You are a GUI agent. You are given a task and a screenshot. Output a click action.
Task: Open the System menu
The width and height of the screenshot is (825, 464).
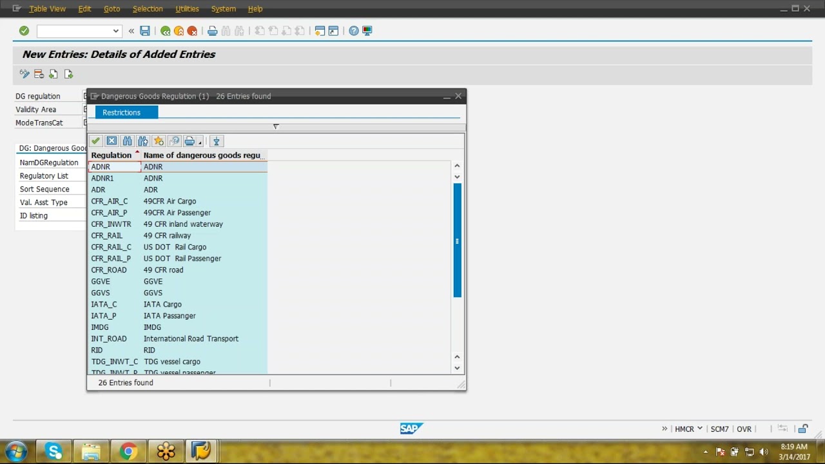coord(224,9)
